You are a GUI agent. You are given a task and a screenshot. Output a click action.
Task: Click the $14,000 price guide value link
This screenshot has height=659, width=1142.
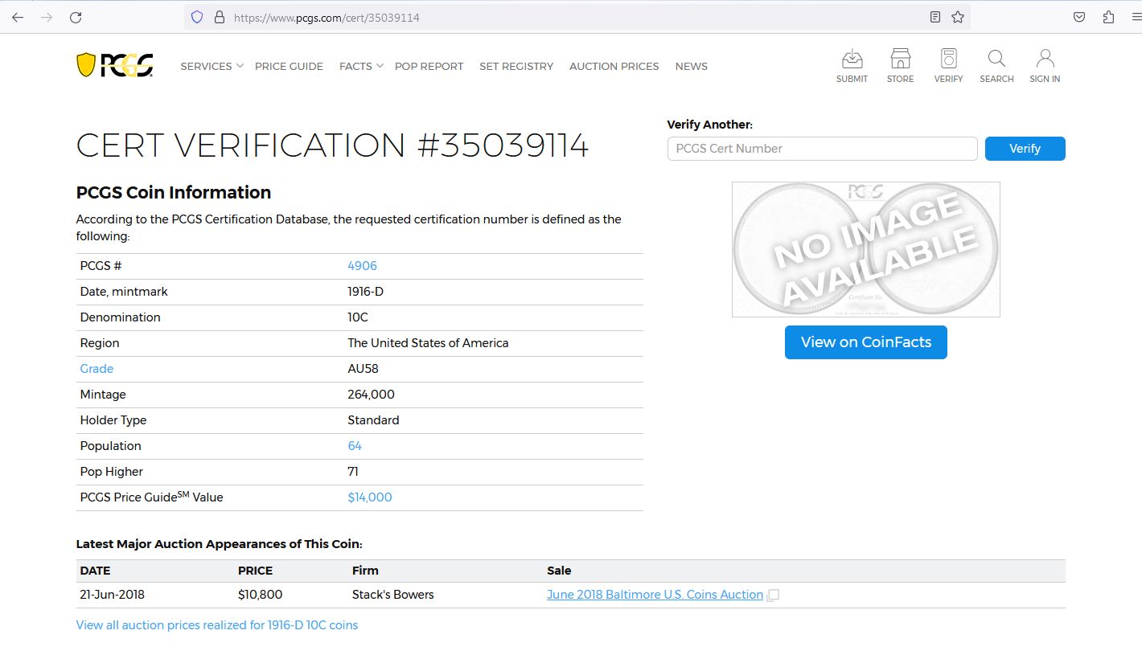[370, 497]
